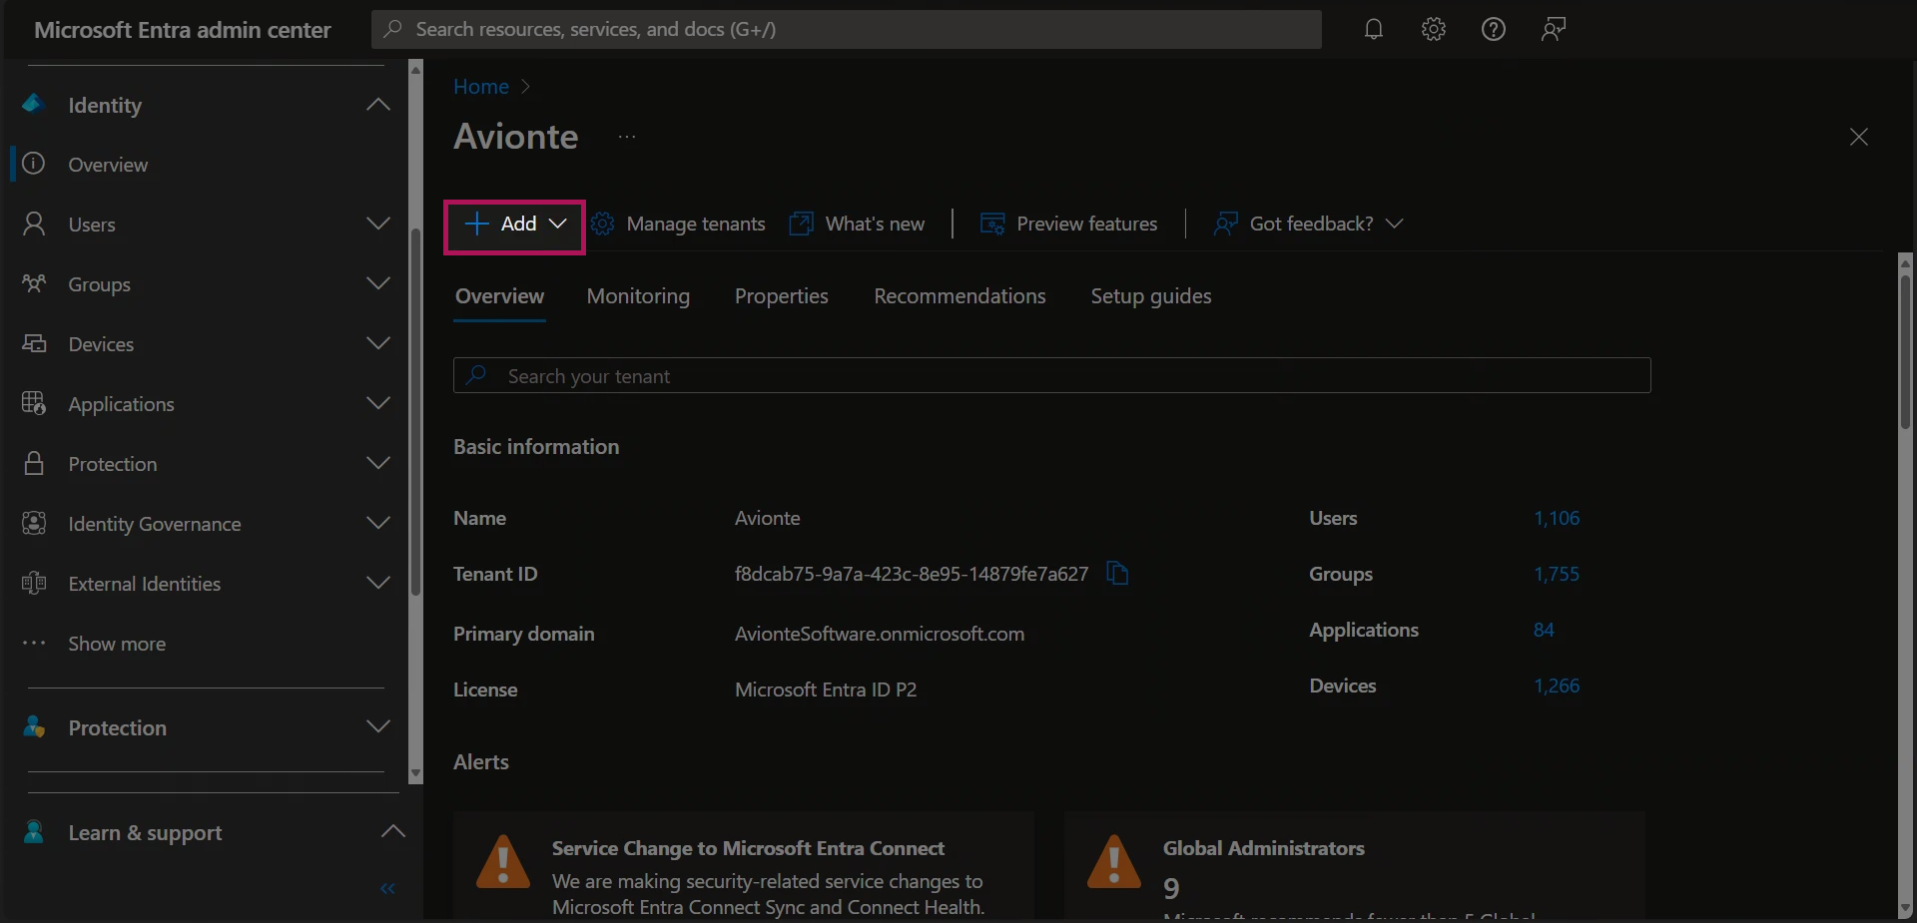Expand the Add dropdown menu
The width and height of the screenshot is (1917, 923).
point(514,224)
